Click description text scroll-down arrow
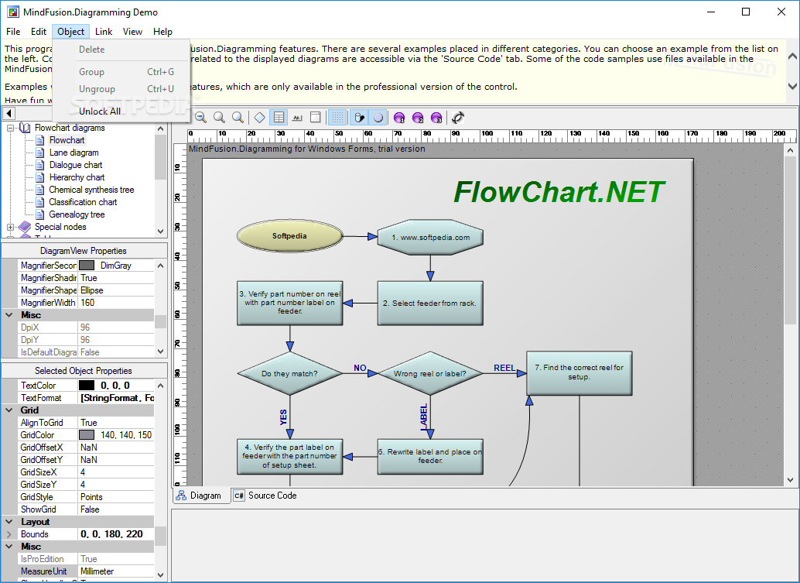 (792, 86)
